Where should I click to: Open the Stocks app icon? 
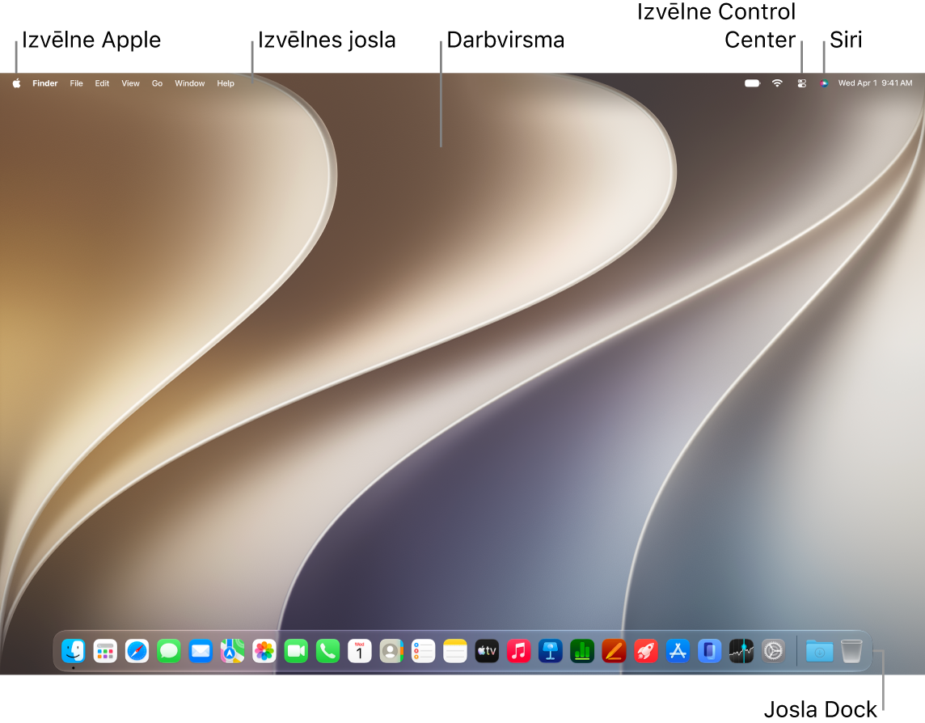(741, 651)
